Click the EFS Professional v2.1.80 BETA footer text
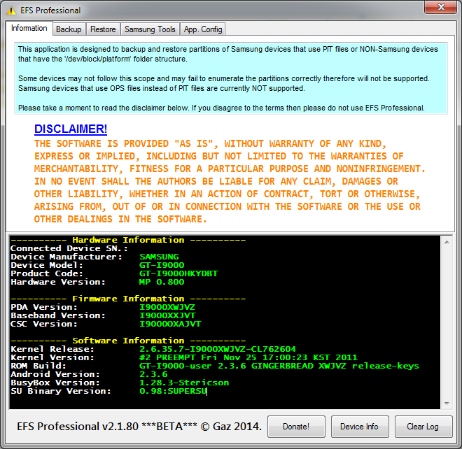This screenshot has width=462, height=449. 139,427
